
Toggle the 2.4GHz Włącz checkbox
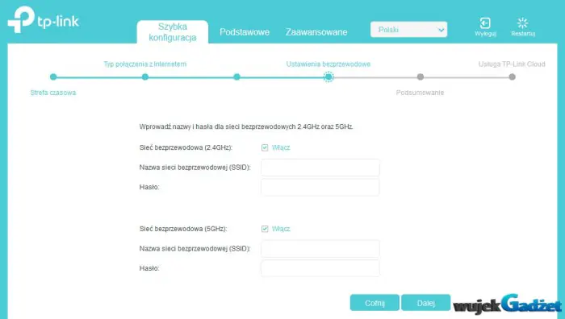pyautogui.click(x=265, y=147)
